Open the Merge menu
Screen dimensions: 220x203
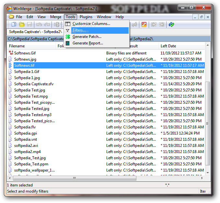tap(56, 17)
